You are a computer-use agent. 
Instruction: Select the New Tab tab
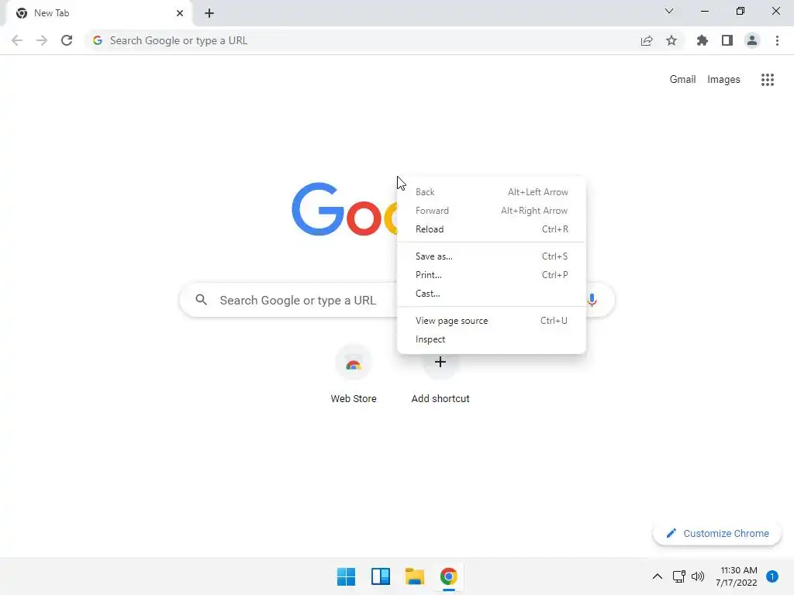coord(98,13)
